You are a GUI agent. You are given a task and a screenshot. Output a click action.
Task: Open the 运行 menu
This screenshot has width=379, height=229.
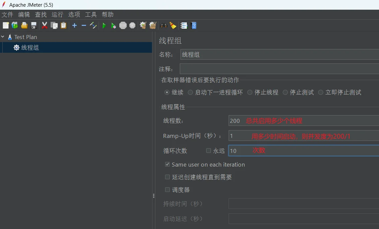[57, 14]
